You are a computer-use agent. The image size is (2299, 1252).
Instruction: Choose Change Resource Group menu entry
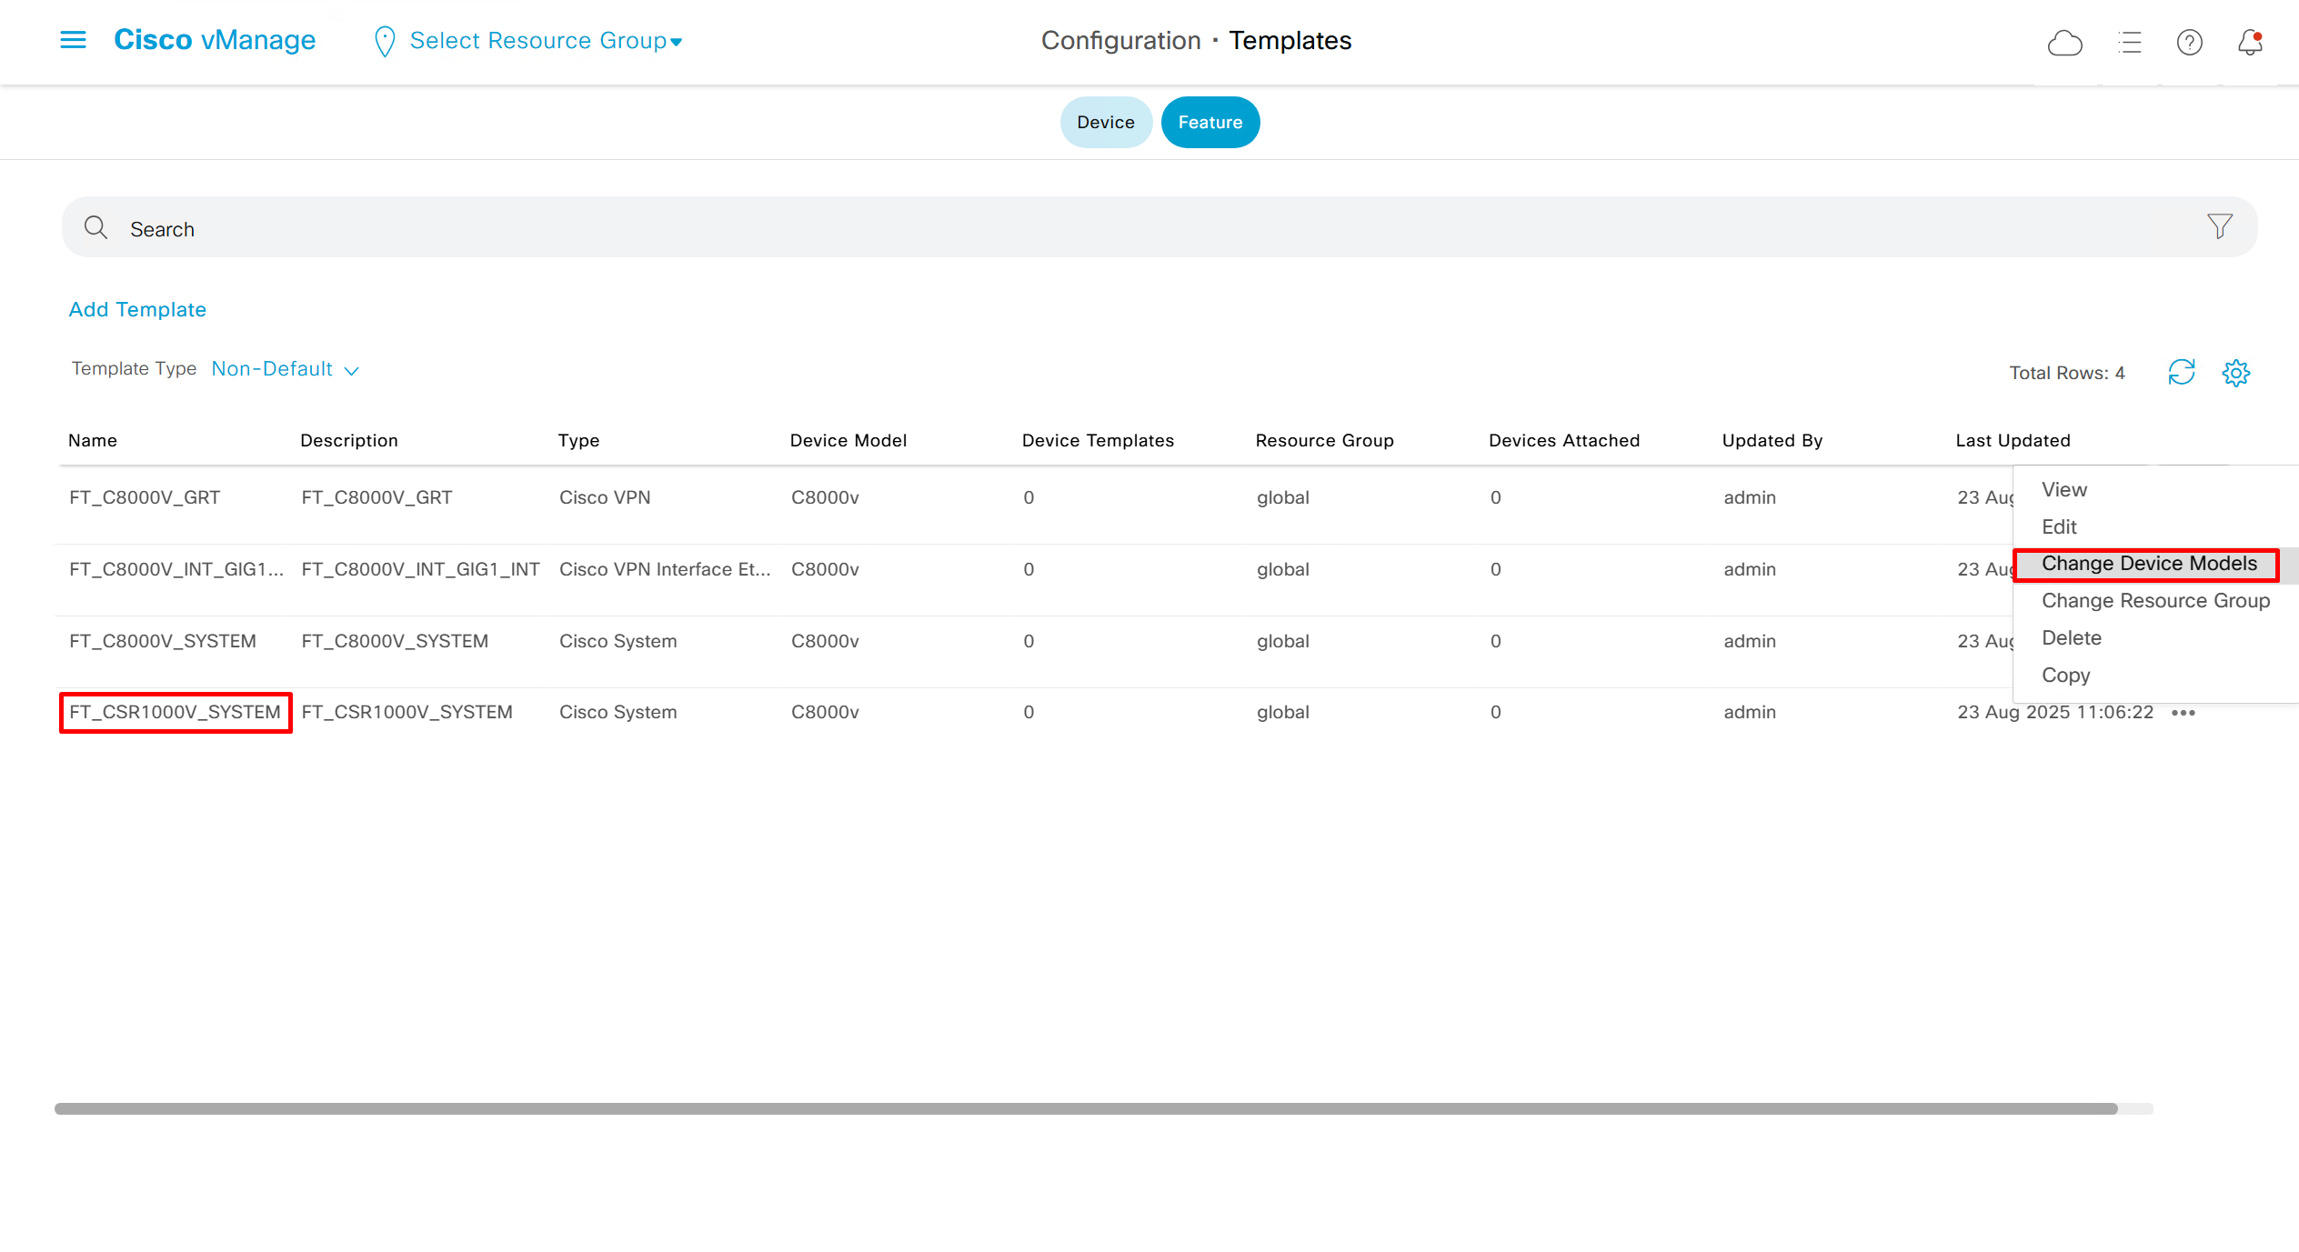[2155, 601]
